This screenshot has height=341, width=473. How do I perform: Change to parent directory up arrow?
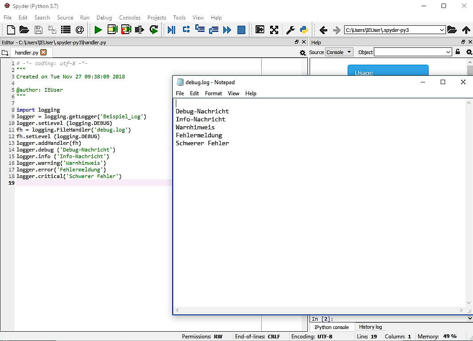click(466, 30)
